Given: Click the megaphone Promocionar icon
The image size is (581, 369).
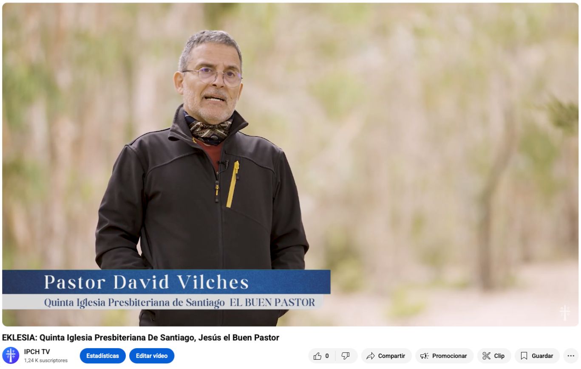Looking at the screenshot, I should pos(425,356).
